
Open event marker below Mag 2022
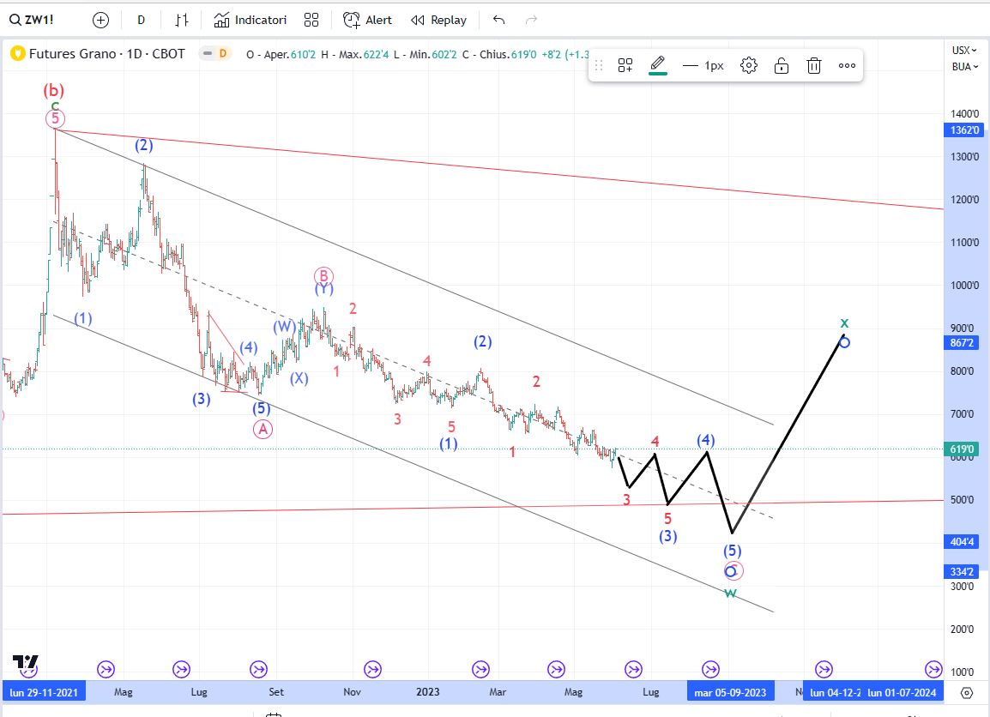[x=106, y=669]
